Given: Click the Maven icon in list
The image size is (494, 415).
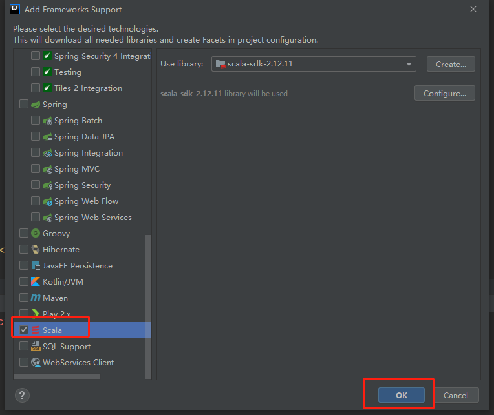Looking at the screenshot, I should click(36, 298).
